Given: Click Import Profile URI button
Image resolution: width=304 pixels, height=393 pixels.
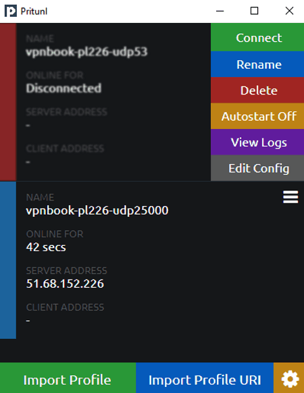Looking at the screenshot, I should 205,377.
